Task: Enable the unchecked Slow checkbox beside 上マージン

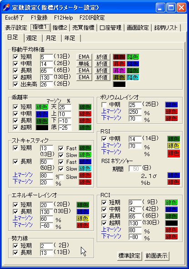Action: click(x=61, y=177)
